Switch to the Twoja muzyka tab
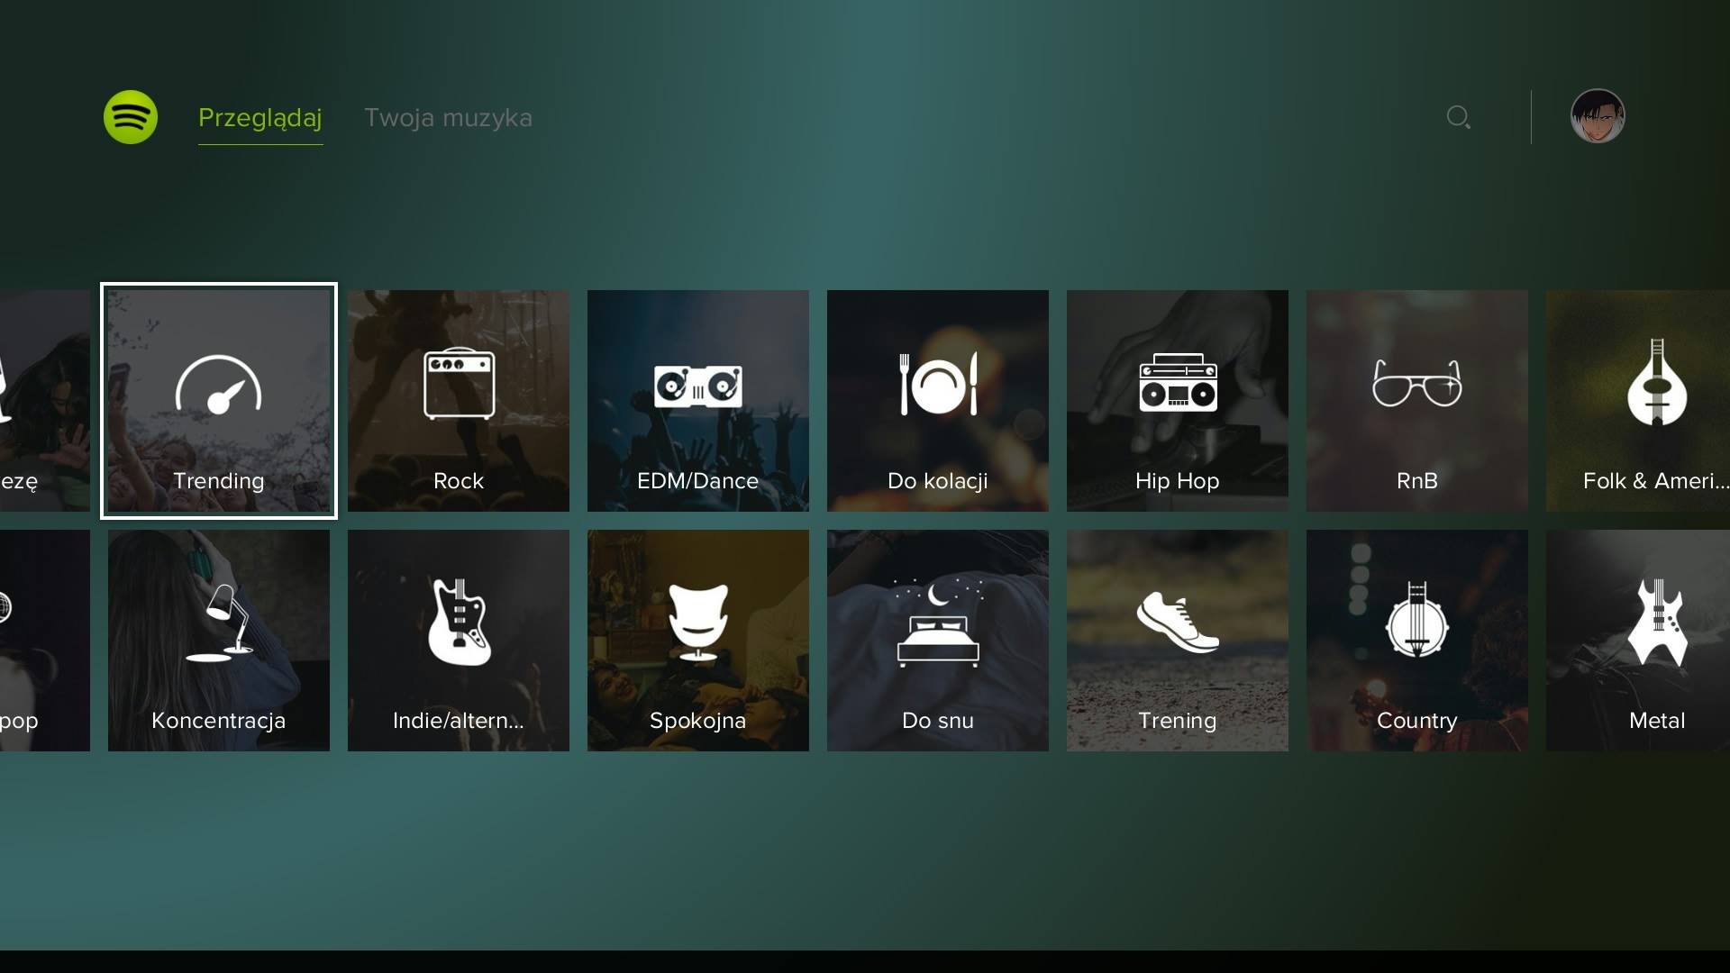 (x=448, y=118)
